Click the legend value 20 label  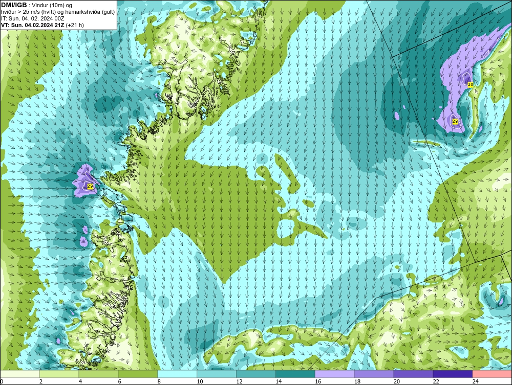[x=397, y=381]
